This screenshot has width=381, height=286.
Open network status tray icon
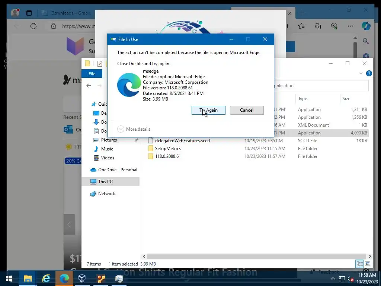pos(342,279)
